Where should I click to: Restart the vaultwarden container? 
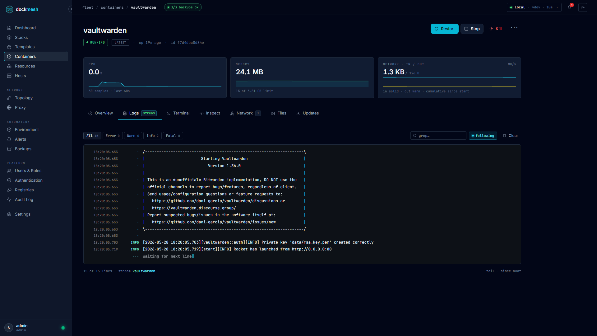pyautogui.click(x=445, y=29)
